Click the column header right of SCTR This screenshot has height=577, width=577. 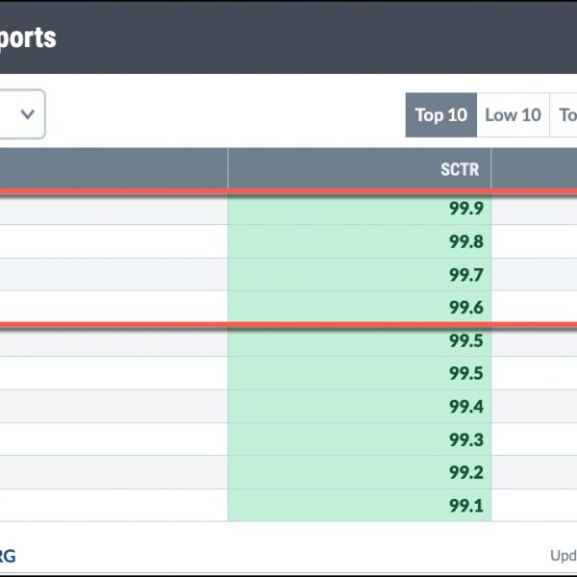[x=535, y=169]
